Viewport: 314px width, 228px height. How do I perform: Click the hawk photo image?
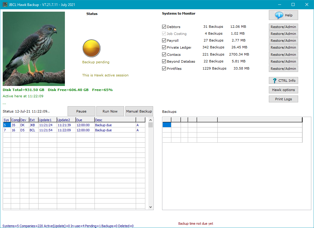(x=34, y=49)
